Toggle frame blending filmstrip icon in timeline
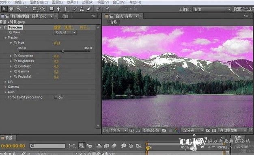 [106, 146]
